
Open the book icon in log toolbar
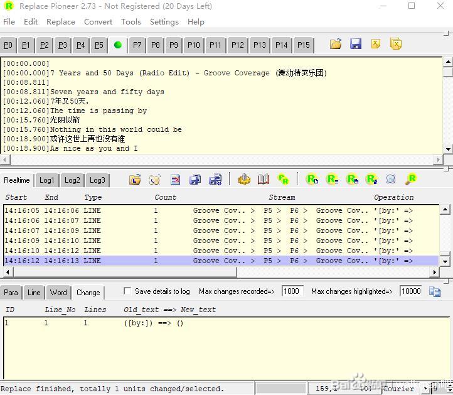(x=264, y=180)
